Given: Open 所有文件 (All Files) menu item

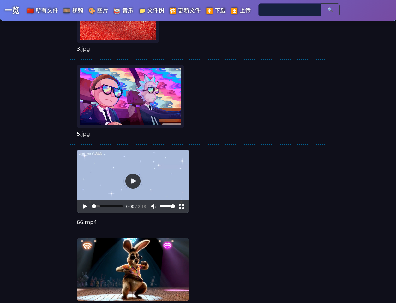Looking at the screenshot, I should coord(43,11).
